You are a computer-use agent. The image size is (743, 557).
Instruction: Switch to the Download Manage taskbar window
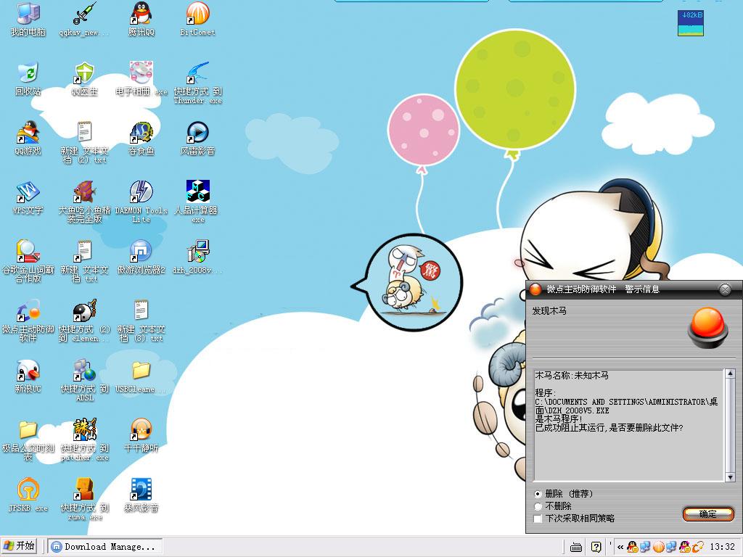click(104, 547)
